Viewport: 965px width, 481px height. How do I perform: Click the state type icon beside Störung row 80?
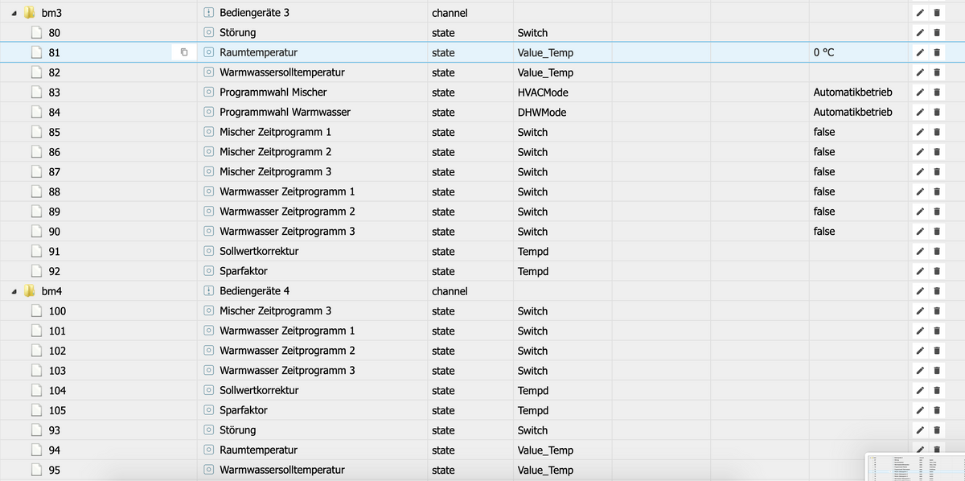[x=208, y=33]
